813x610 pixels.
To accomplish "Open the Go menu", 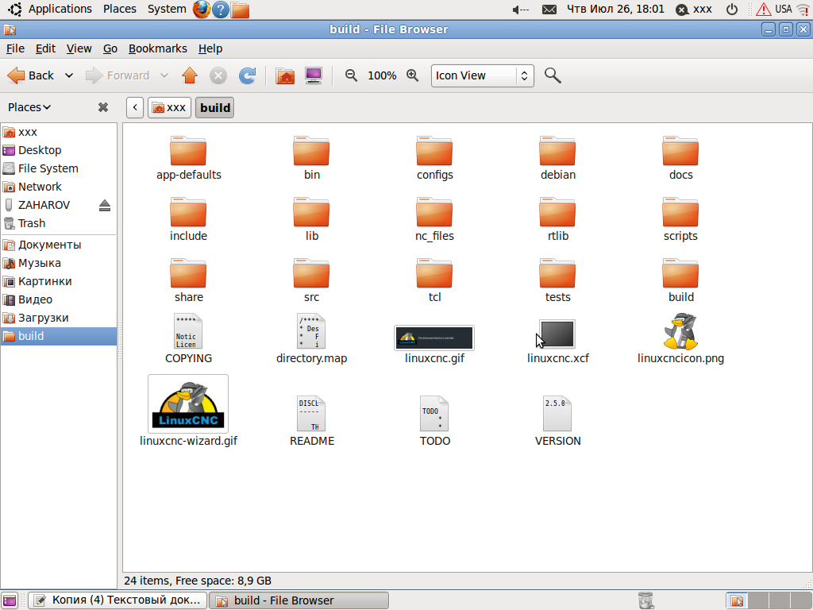I will (x=110, y=48).
